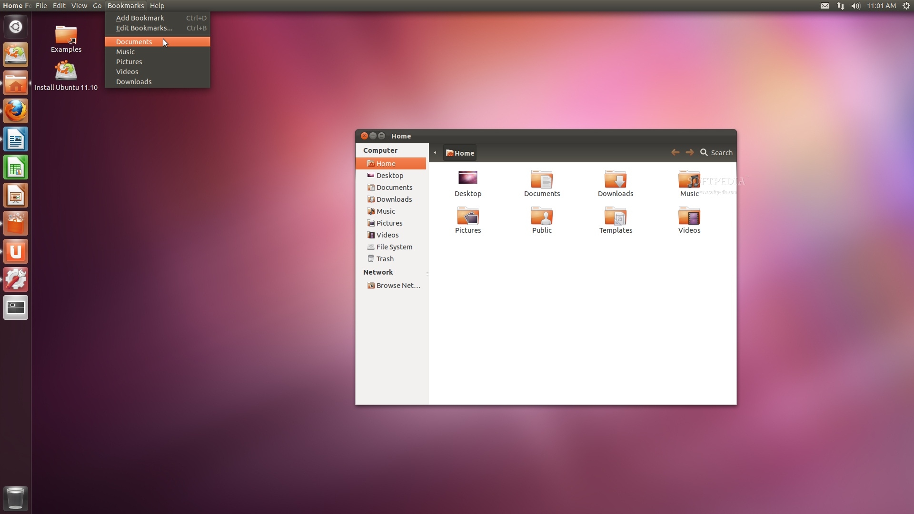Open the Downloads folder

click(x=134, y=81)
